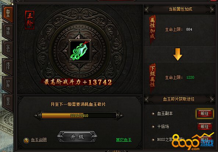The width and height of the screenshot is (218, 152).
Task: Click the golden down arrow icon
Action: 178,54
